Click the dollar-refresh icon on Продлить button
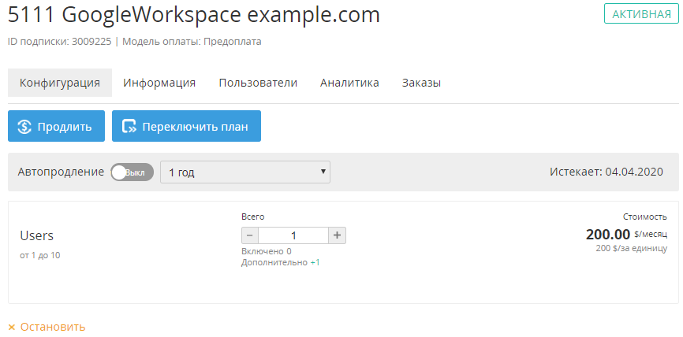Viewport: 683px width, 337px height. [24, 127]
